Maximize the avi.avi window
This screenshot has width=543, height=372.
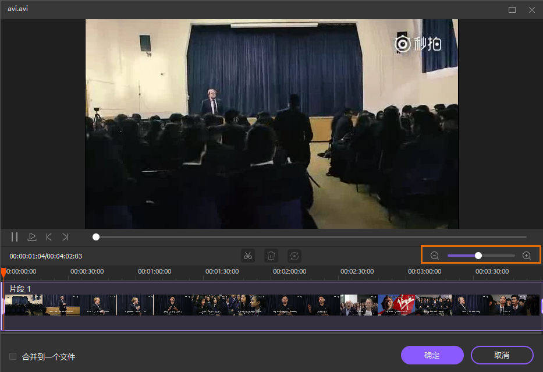(x=512, y=10)
